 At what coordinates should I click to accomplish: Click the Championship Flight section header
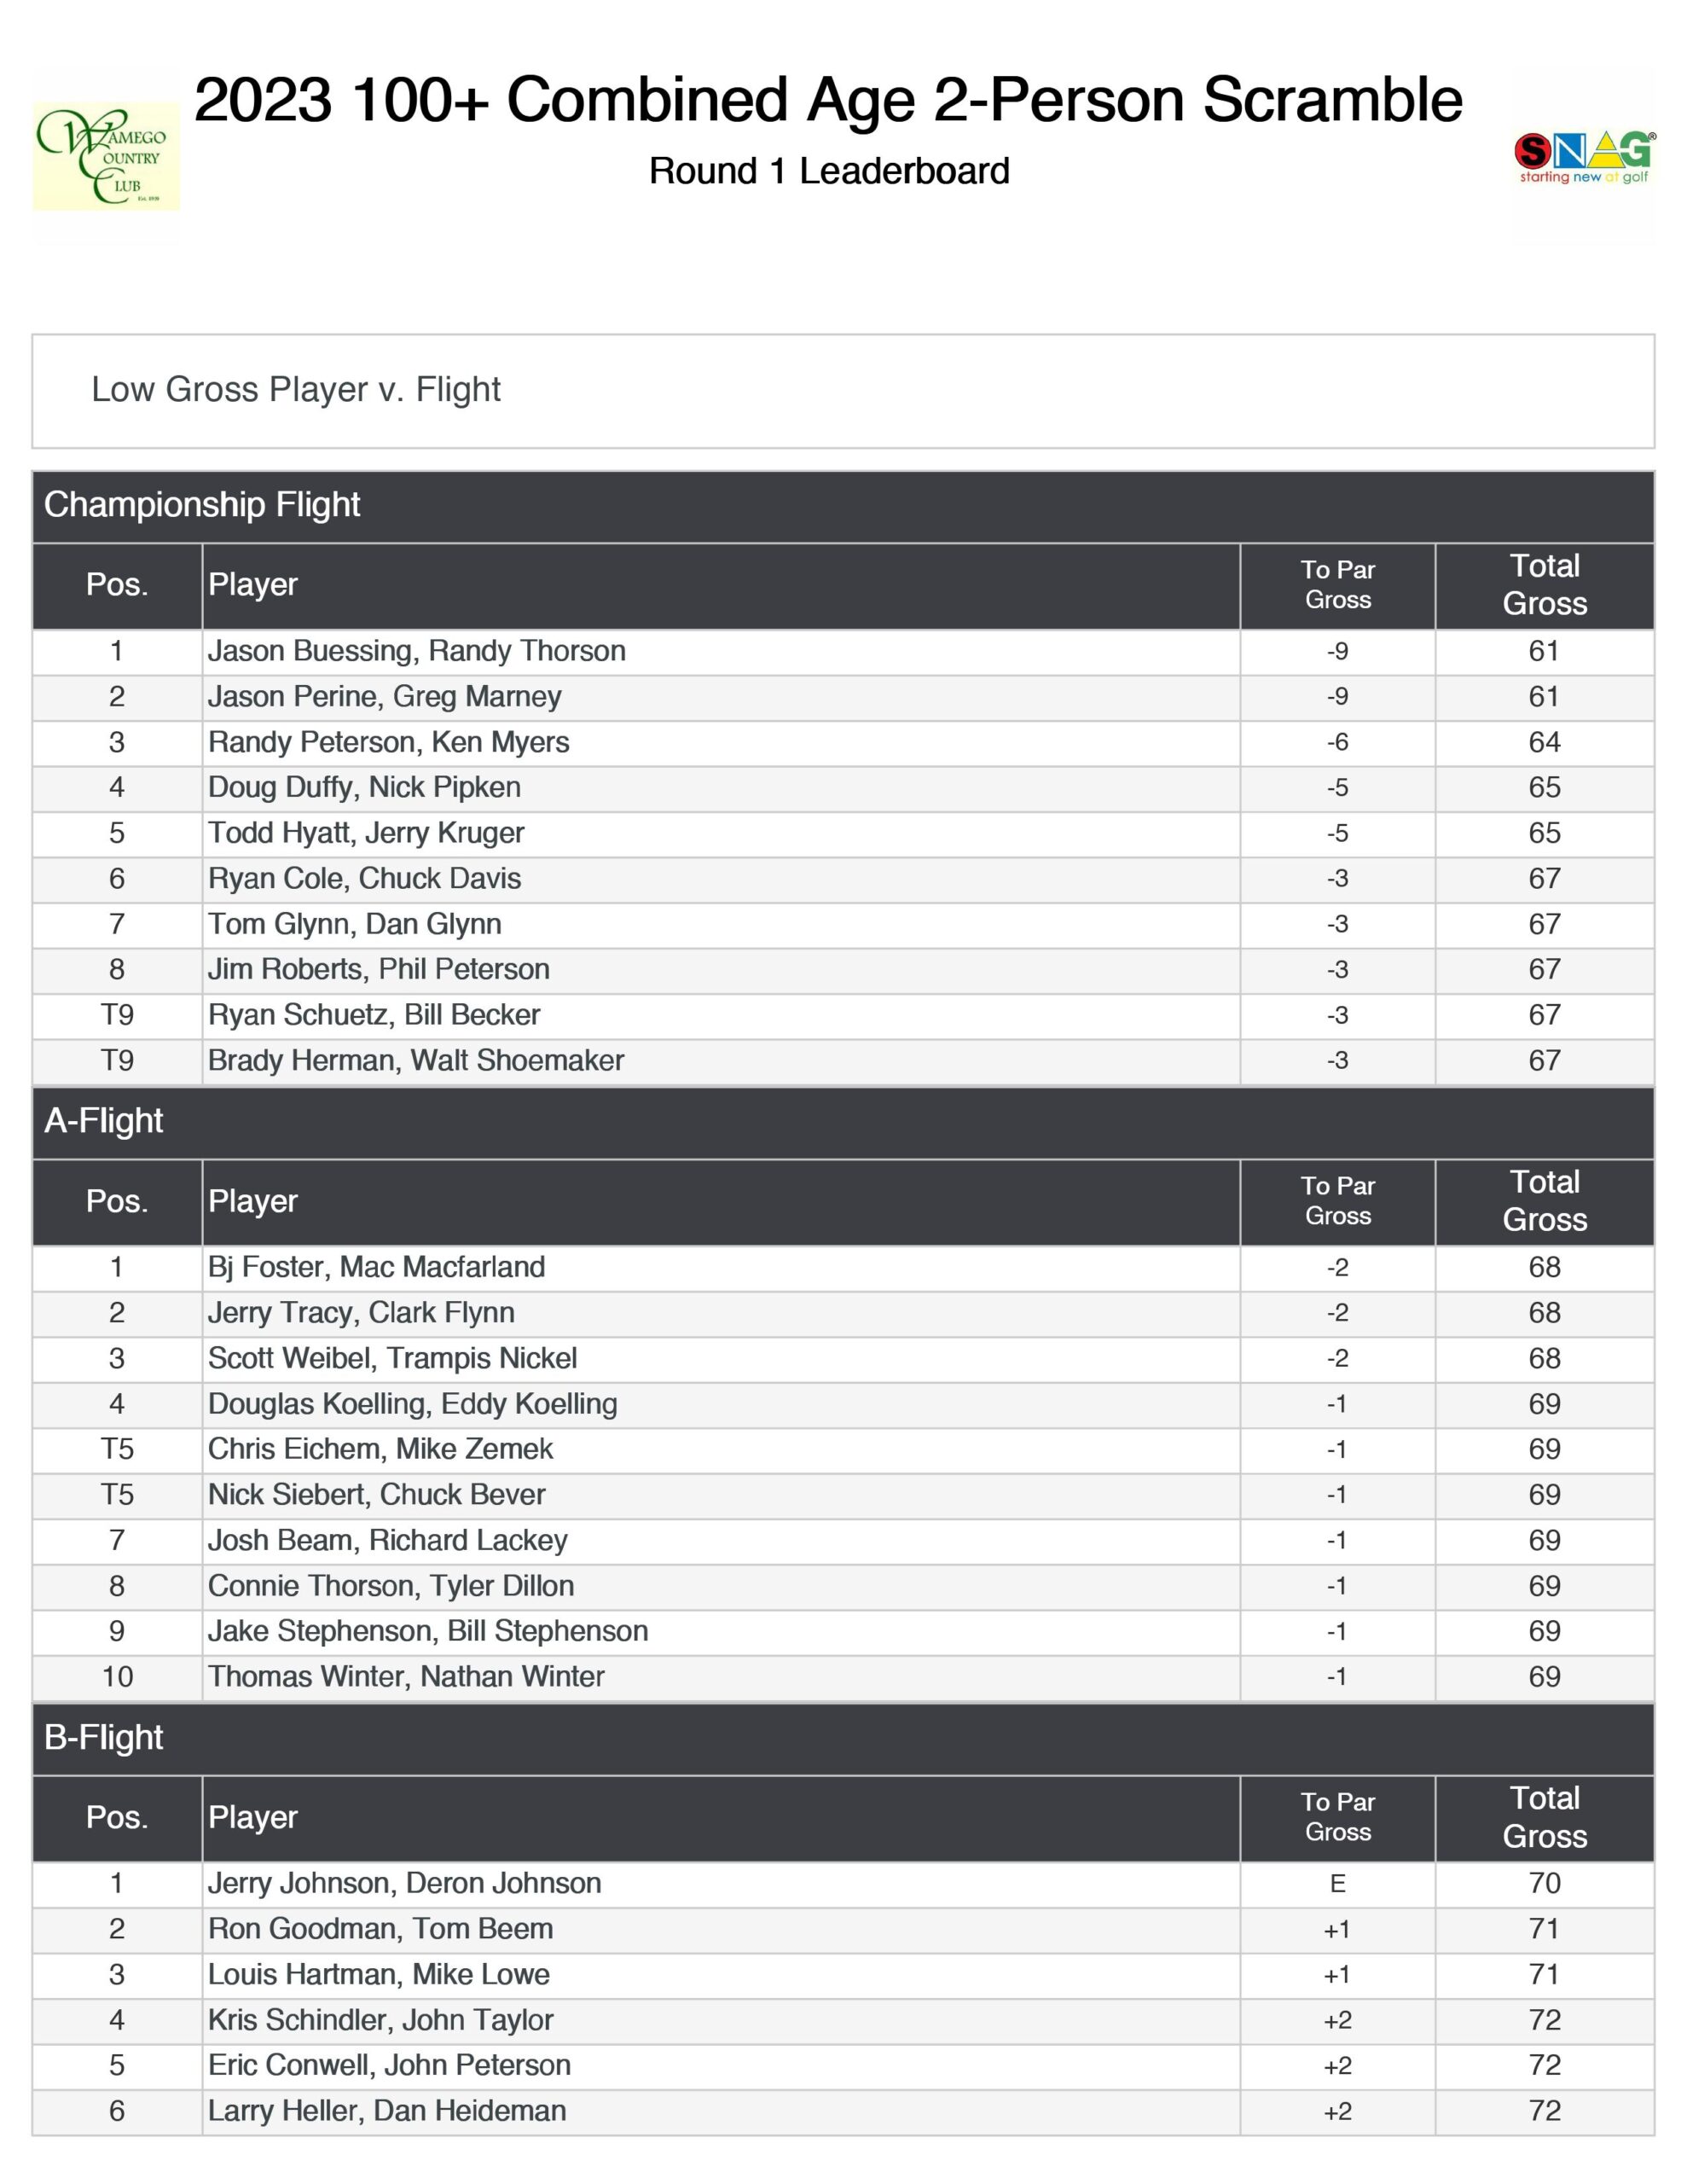tap(202, 505)
